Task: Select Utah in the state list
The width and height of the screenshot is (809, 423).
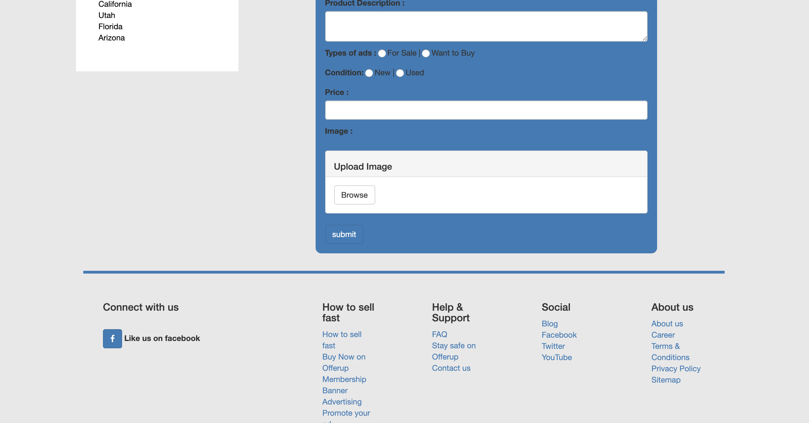Action: pos(106,15)
